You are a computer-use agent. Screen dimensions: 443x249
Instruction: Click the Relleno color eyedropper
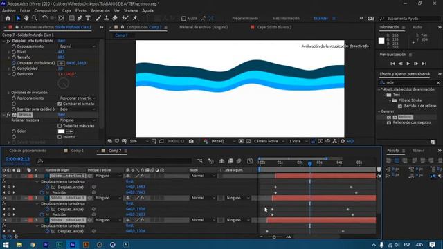click(69, 131)
